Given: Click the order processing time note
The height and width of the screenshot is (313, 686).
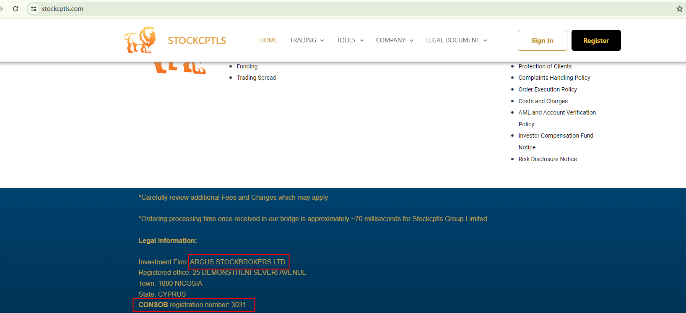Looking at the screenshot, I should click(x=314, y=219).
